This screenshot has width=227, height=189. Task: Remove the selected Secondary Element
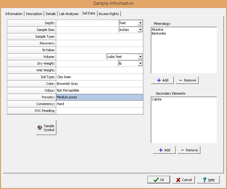[189, 150]
